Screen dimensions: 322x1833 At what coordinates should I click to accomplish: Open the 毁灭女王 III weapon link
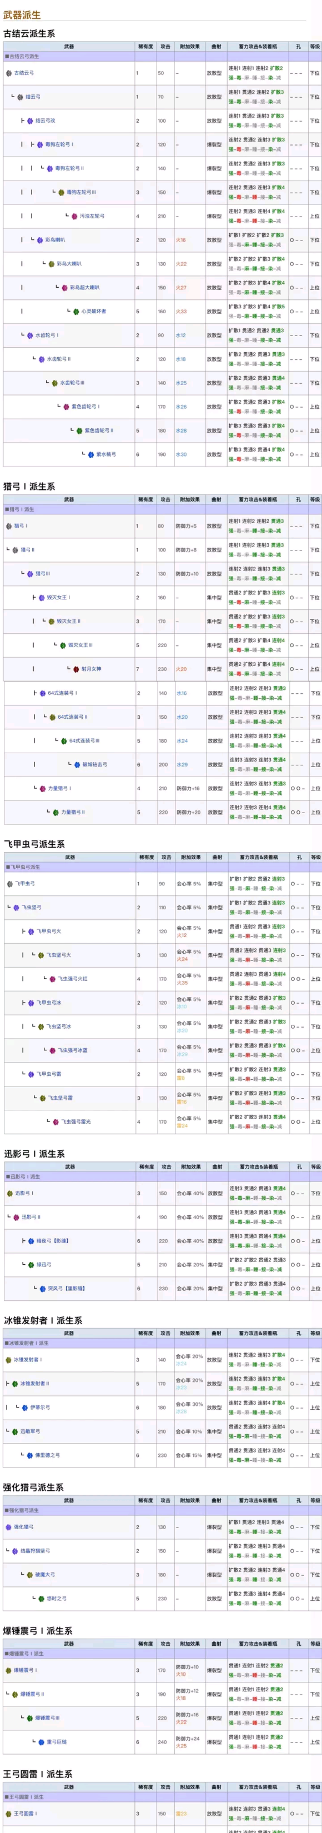(80, 646)
